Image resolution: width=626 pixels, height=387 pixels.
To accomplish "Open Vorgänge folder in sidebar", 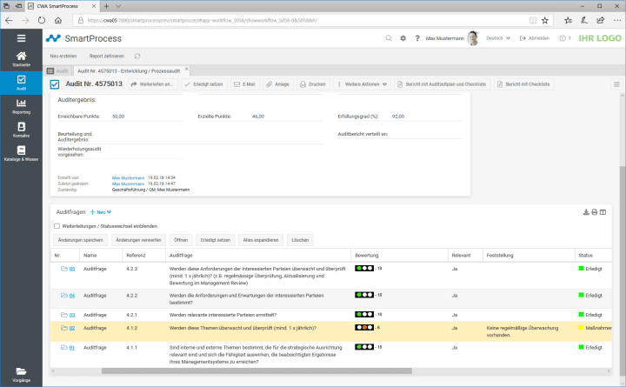I will (21, 375).
